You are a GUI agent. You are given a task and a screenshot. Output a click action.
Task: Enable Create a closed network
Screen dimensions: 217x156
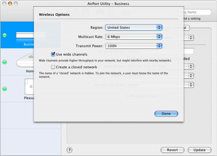pos(53,67)
